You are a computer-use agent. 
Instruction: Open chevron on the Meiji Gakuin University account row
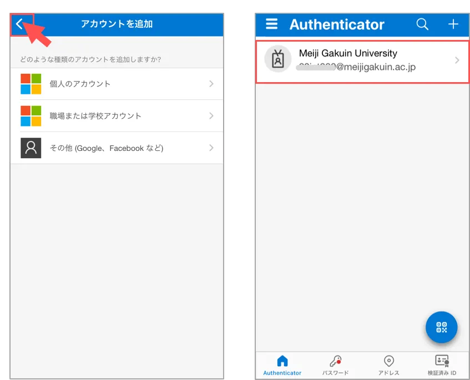coord(457,60)
